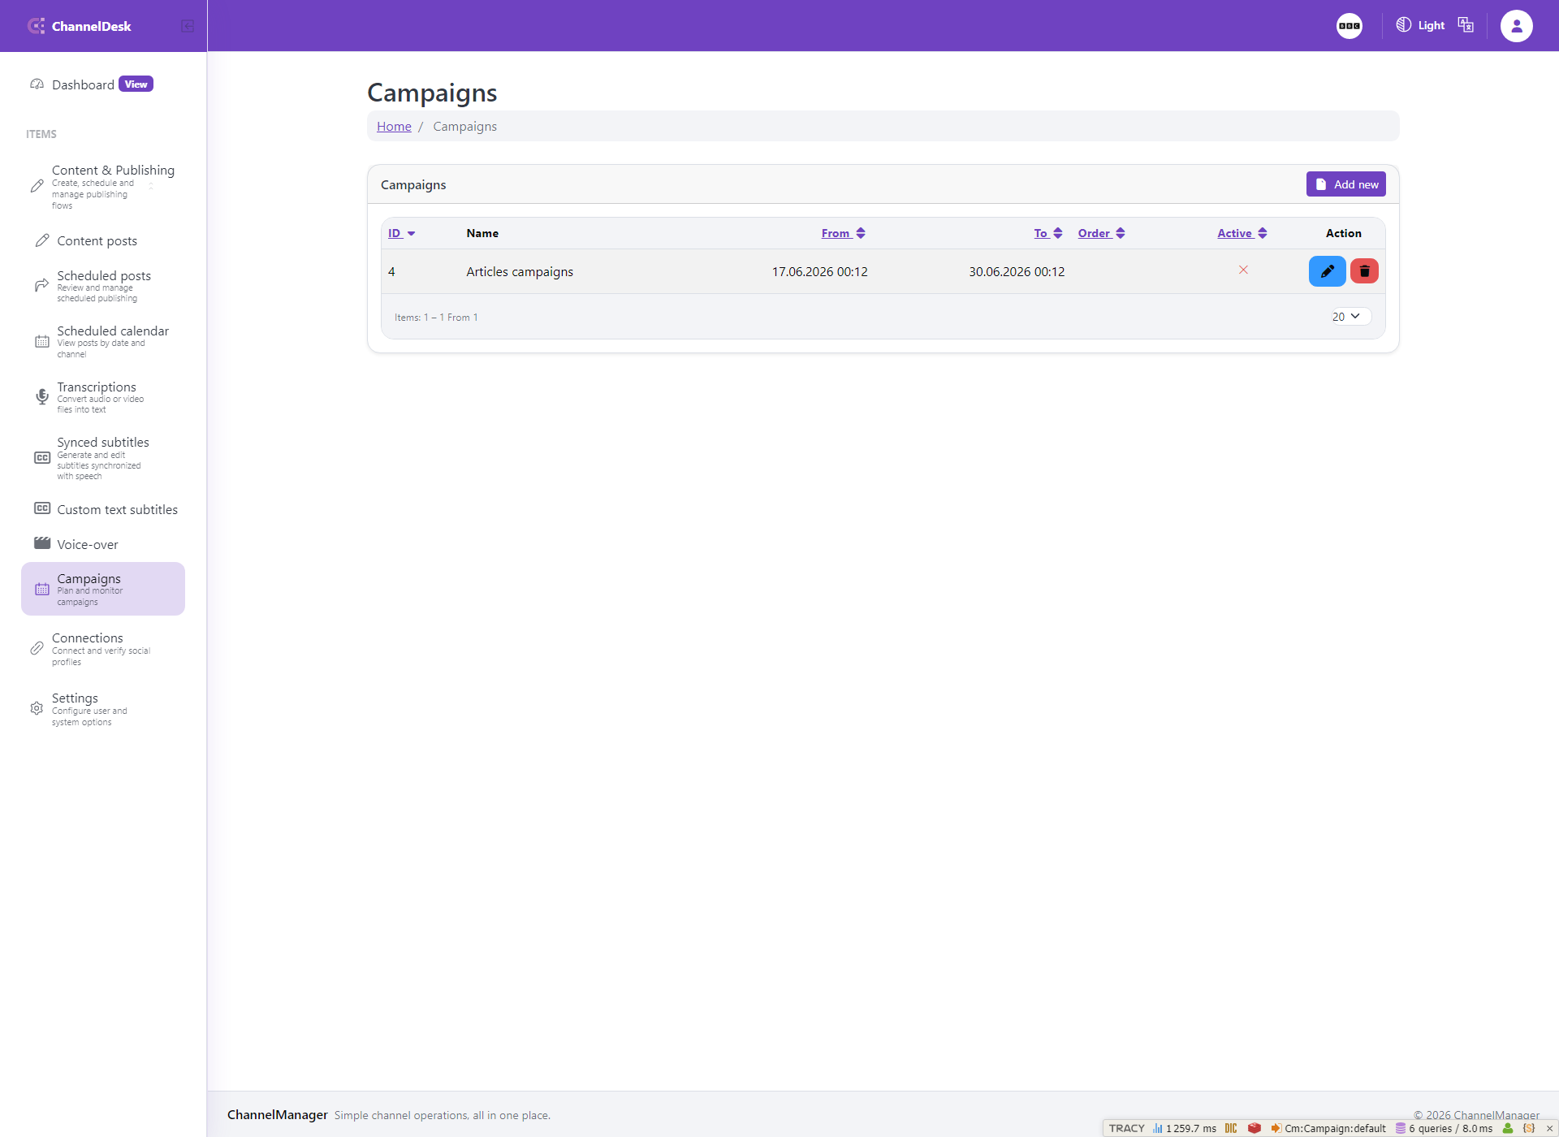Go to Home breadcrumb link

[394, 127]
